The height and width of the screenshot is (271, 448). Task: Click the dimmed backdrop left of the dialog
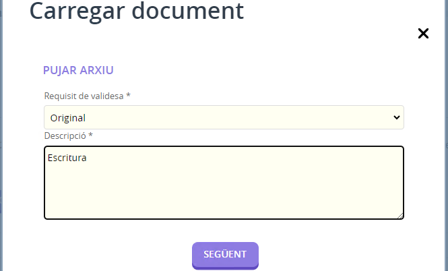(1, 135)
